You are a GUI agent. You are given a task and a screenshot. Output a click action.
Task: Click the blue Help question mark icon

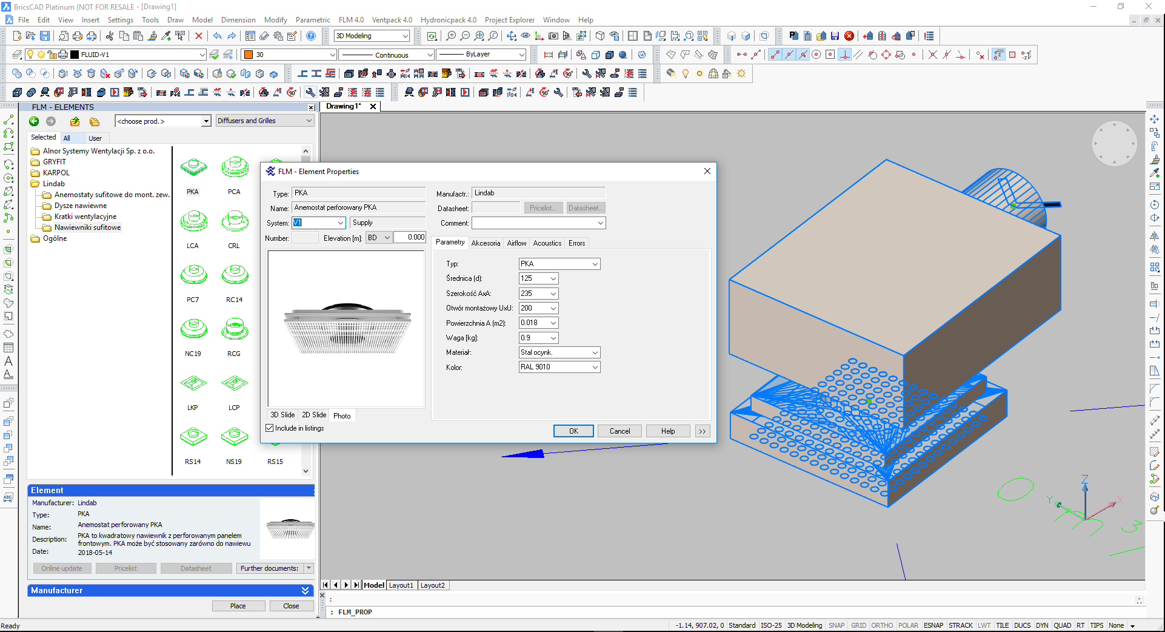point(311,36)
